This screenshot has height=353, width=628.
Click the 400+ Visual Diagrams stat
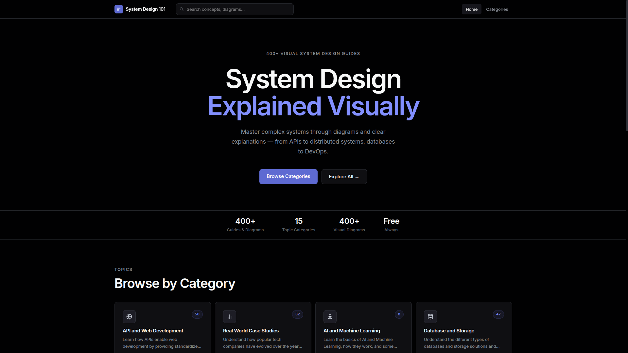point(349,225)
